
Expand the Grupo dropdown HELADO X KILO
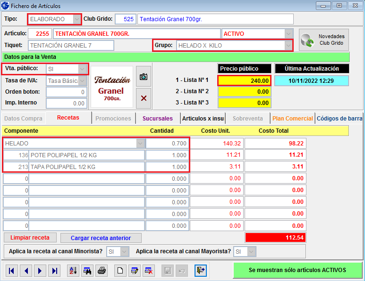[x=288, y=46]
